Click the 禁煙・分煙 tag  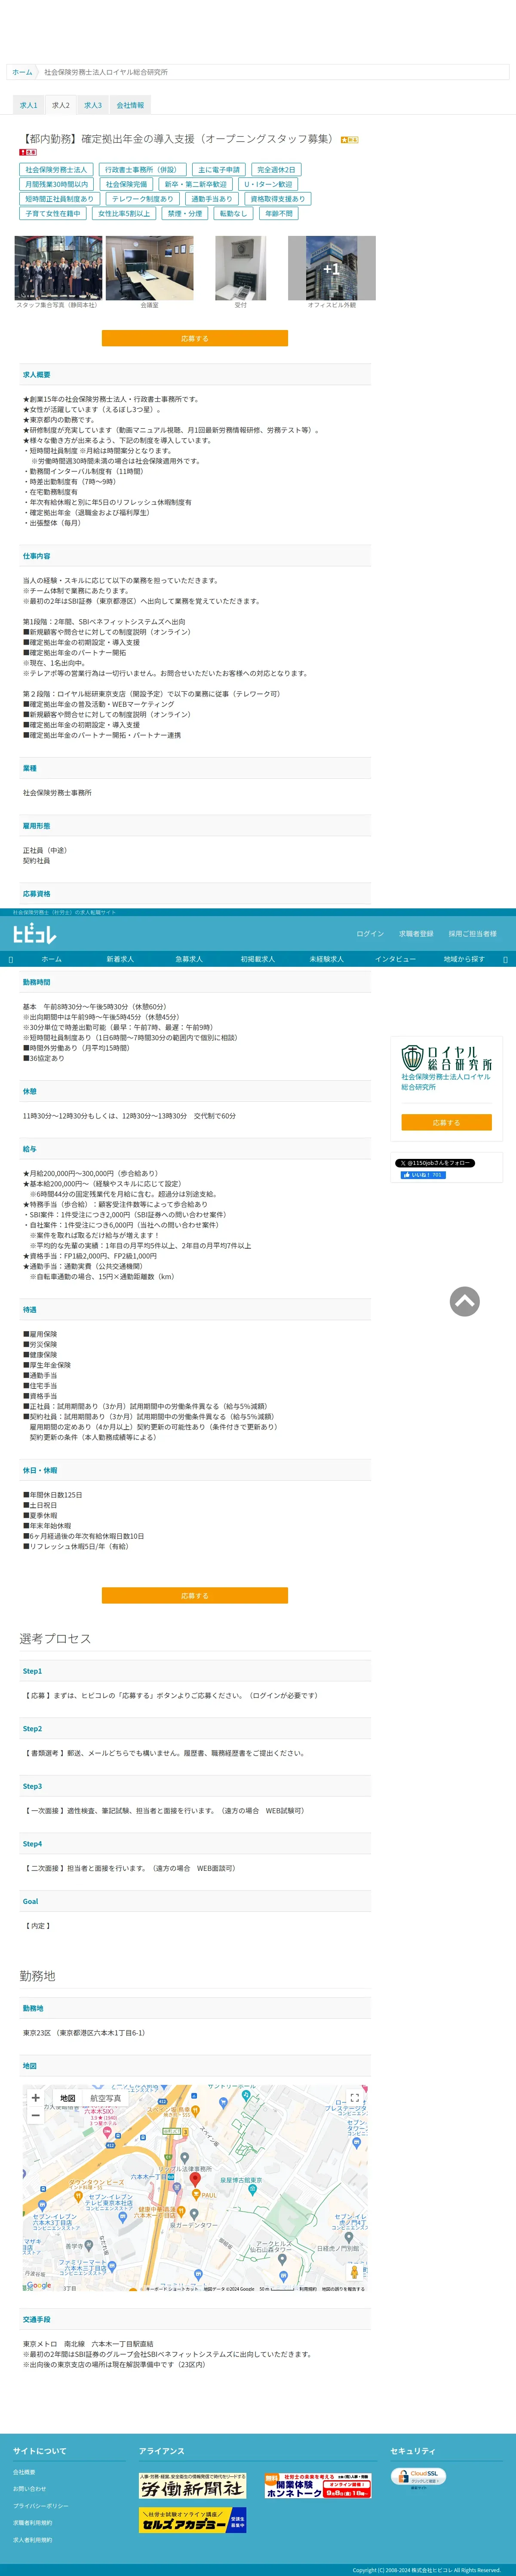[x=185, y=213]
